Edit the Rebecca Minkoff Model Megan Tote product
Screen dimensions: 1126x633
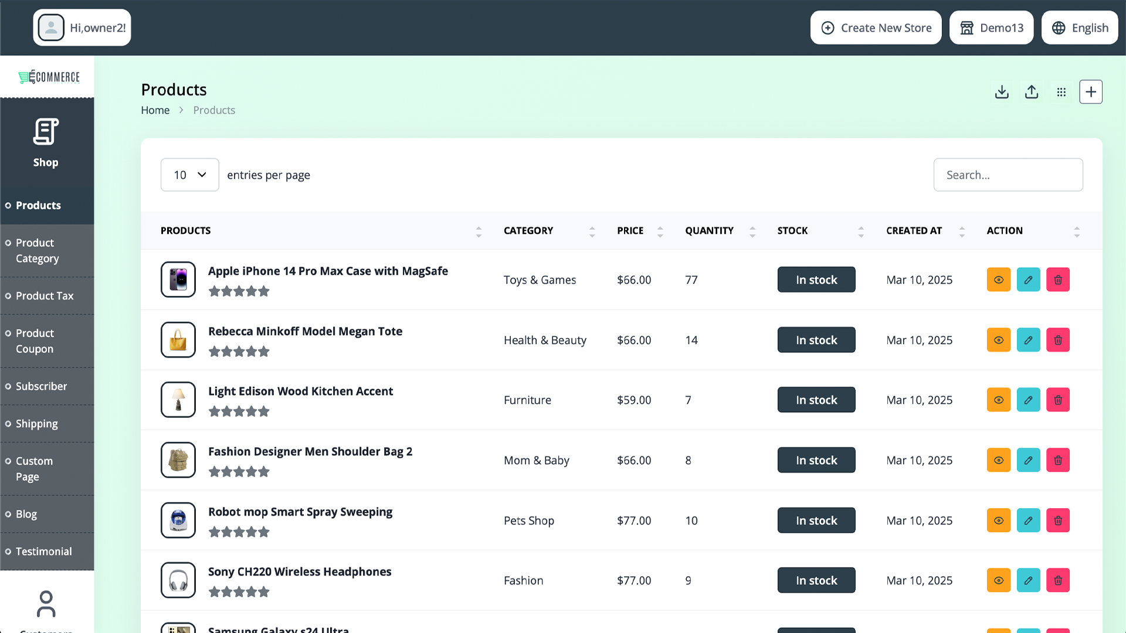click(x=1028, y=340)
